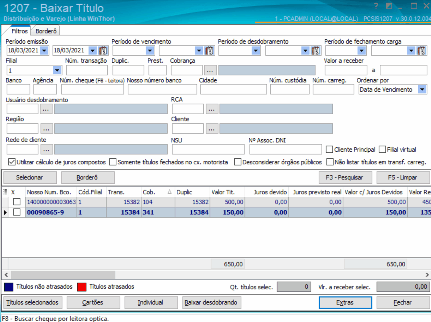Open calendar icon for Período de vencimento
The image size is (431, 322).
coord(209,51)
